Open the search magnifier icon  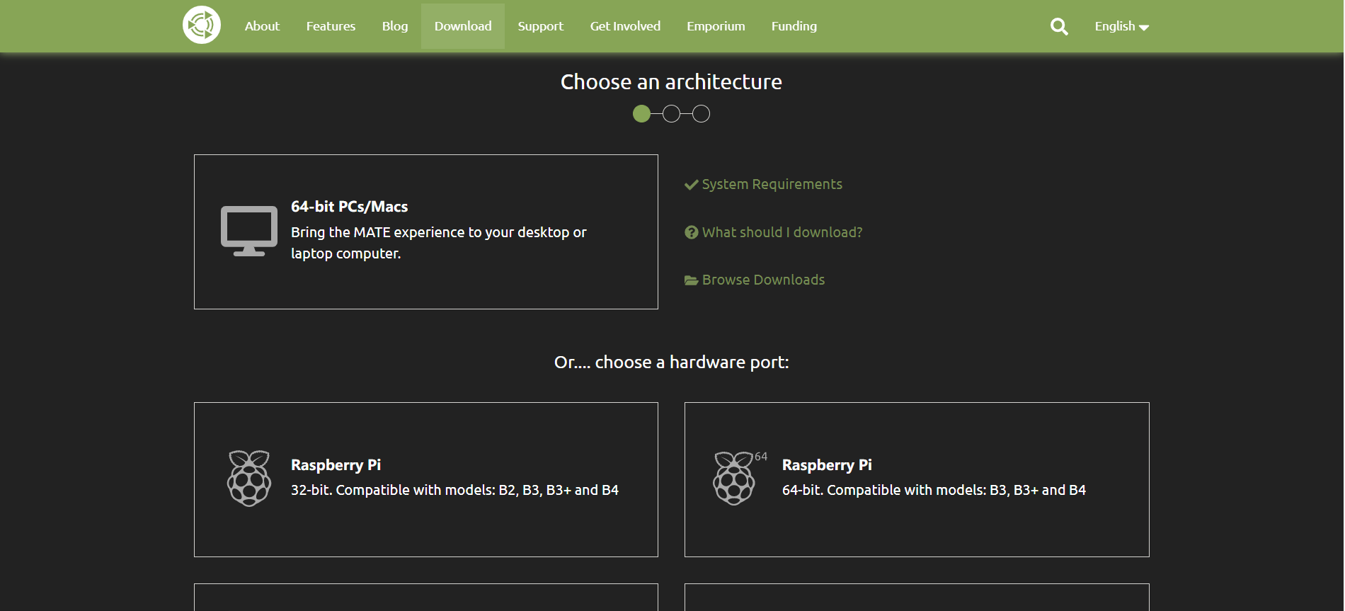click(1059, 26)
